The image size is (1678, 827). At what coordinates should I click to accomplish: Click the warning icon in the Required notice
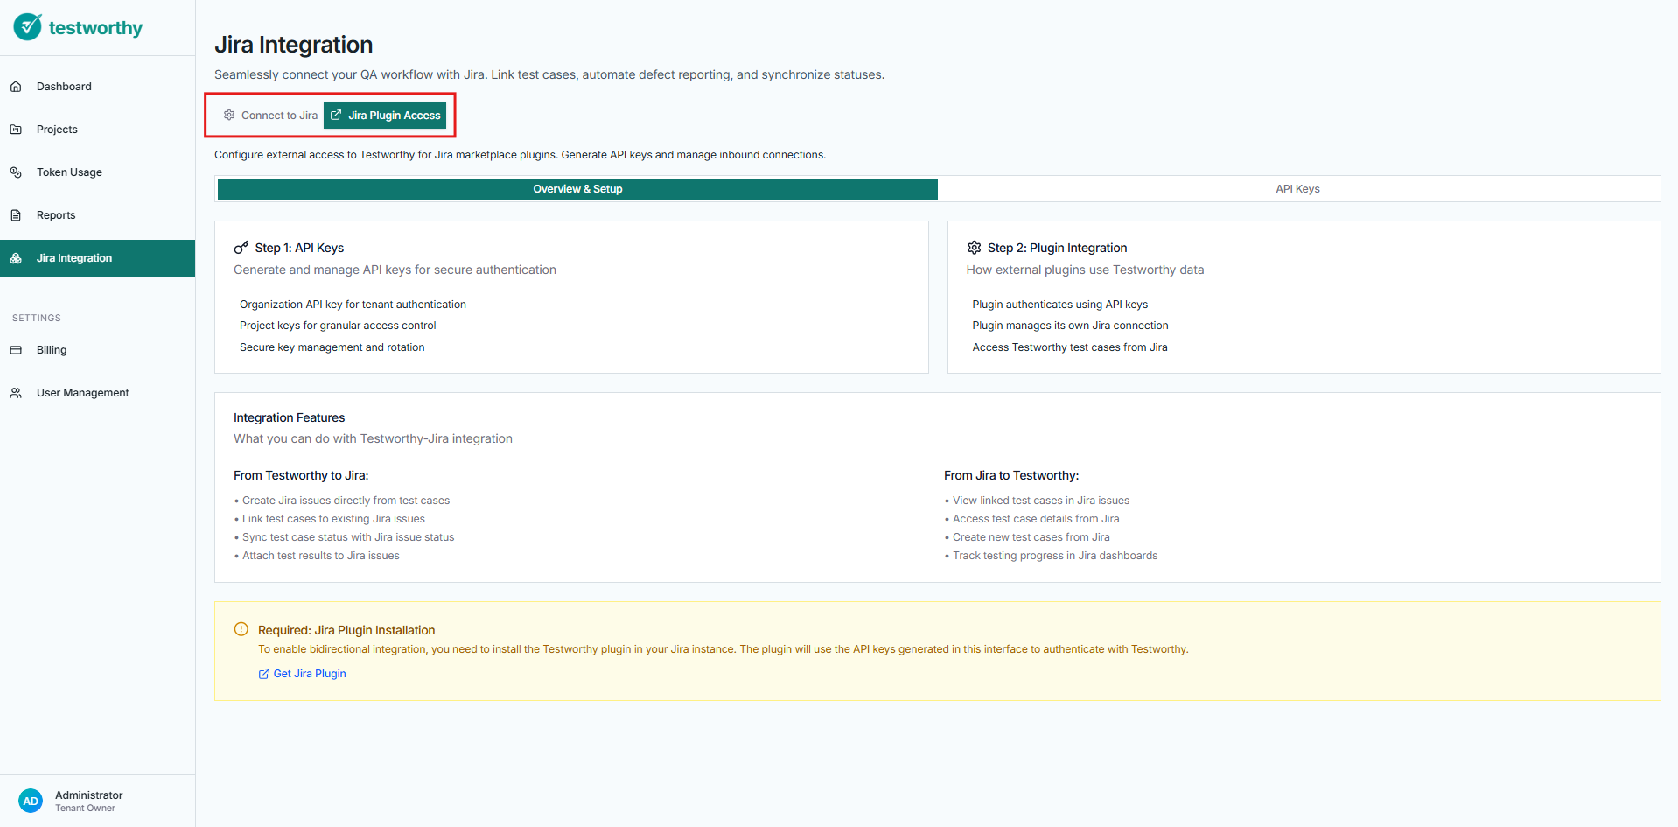241,629
